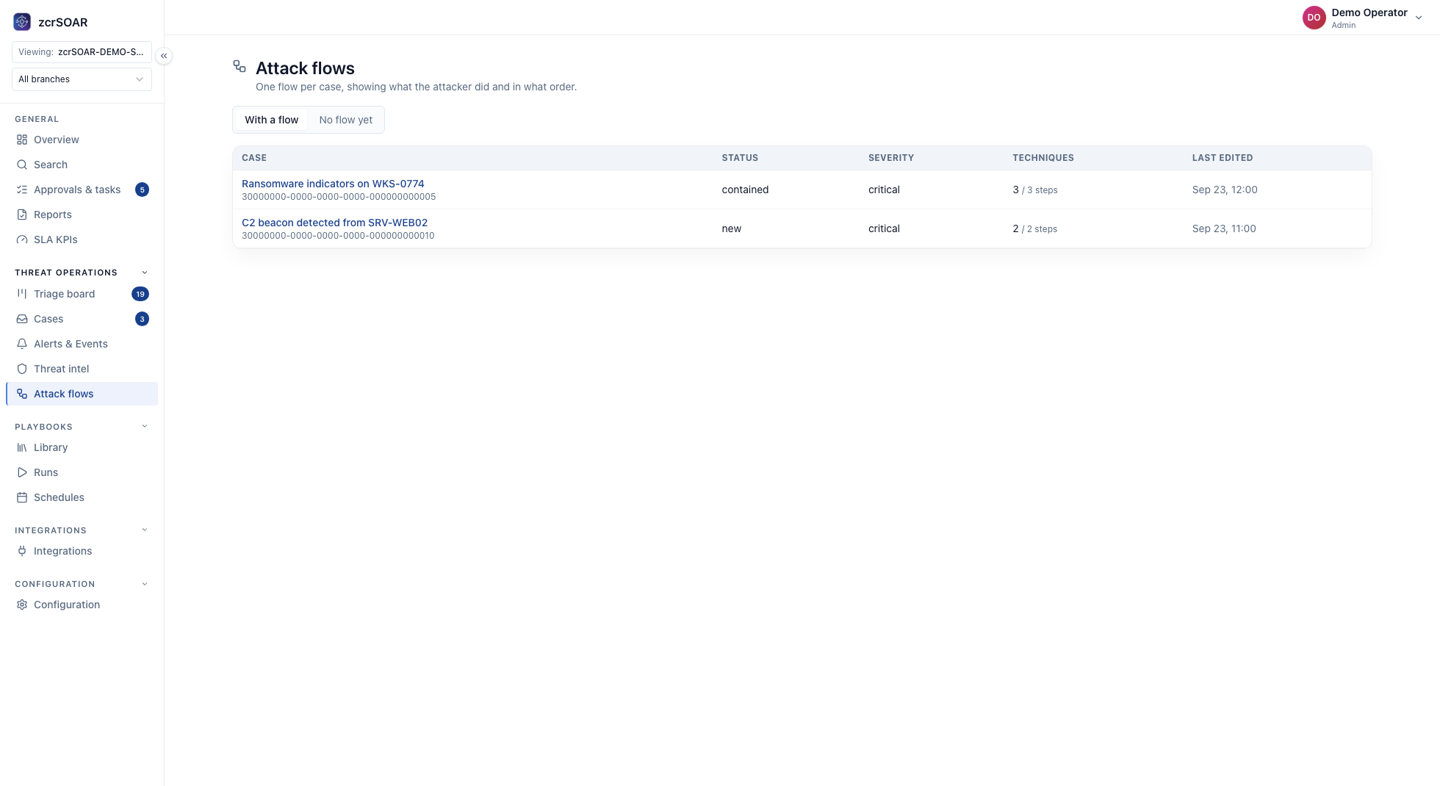Image resolution: width=1440 pixels, height=786 pixels.
Task: Click the CASE column header
Action: [x=254, y=158]
